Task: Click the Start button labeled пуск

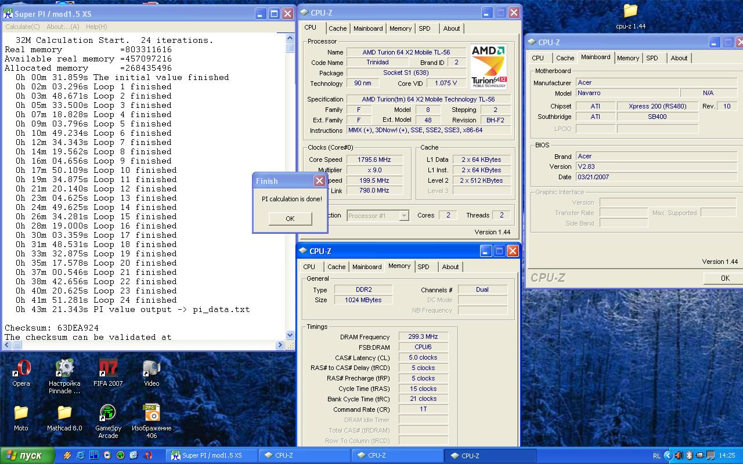Action: click(x=27, y=455)
